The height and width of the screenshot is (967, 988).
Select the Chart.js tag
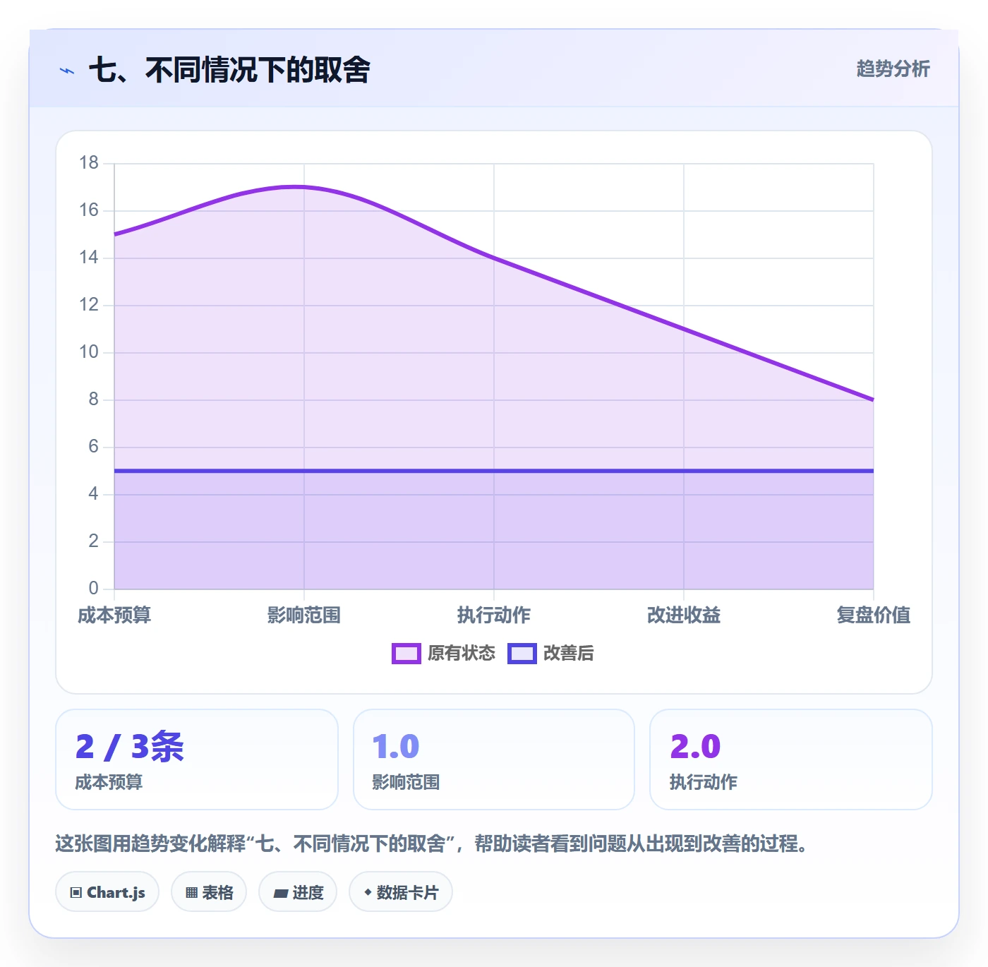click(x=107, y=892)
